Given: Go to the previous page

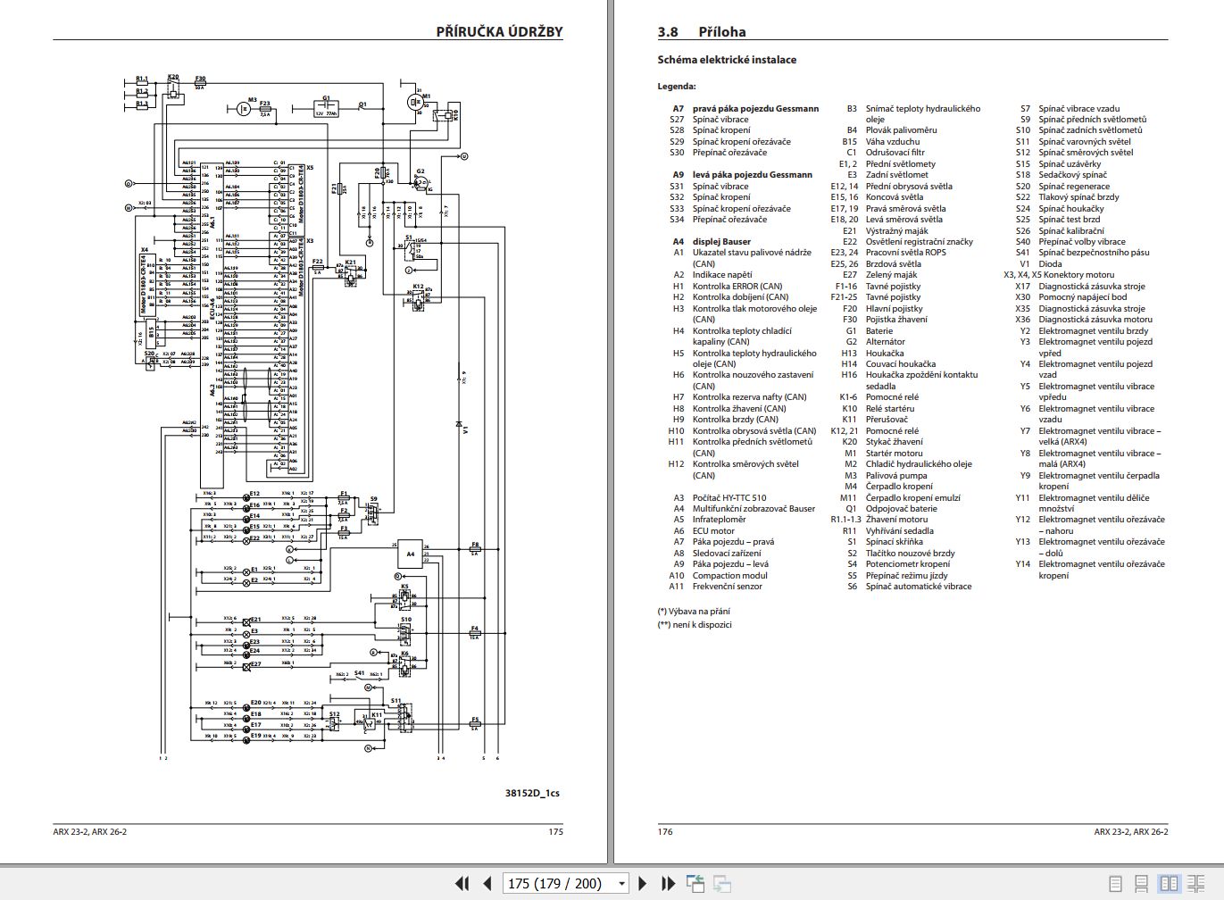Looking at the screenshot, I should coord(486,882).
